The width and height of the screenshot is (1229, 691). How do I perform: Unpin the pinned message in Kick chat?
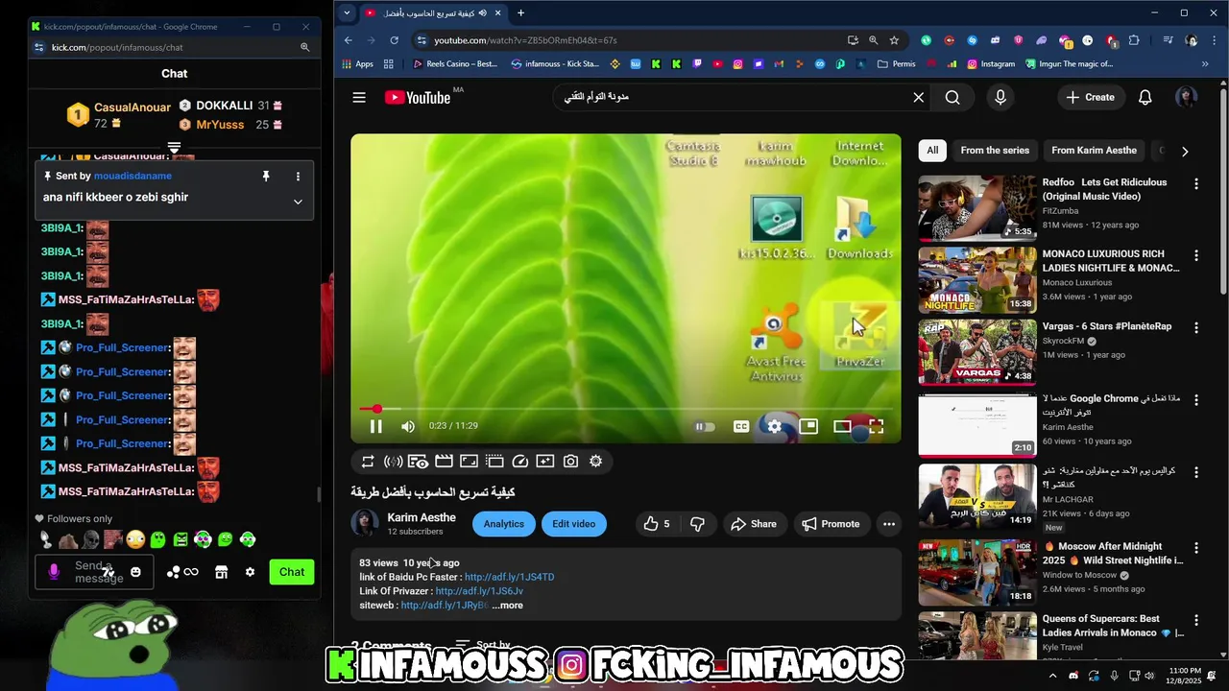click(x=266, y=177)
